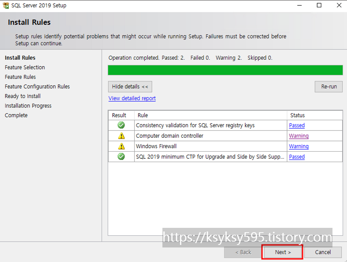Screen dimensions: 347x262
Task: Select Complete step in sidebar
Action: point(16,115)
